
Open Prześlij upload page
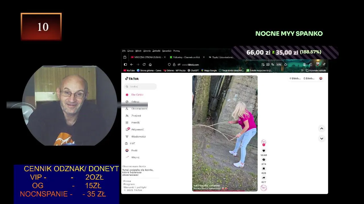tap(133, 122)
